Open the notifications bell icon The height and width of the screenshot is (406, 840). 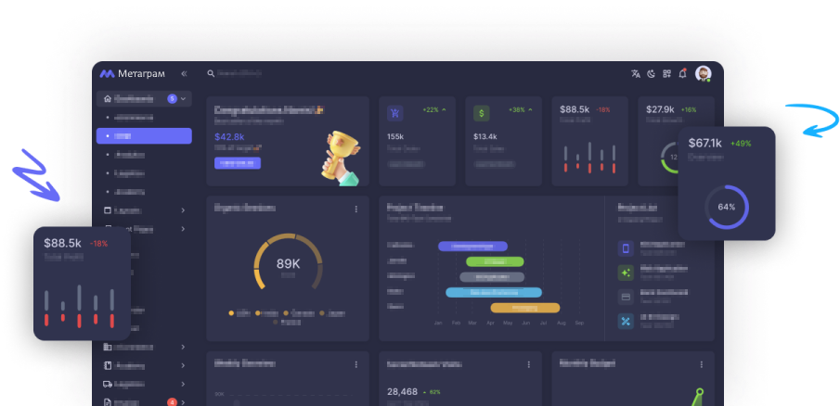click(x=682, y=73)
